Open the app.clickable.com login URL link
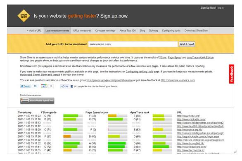The image size is (242, 161). pos(198,137)
